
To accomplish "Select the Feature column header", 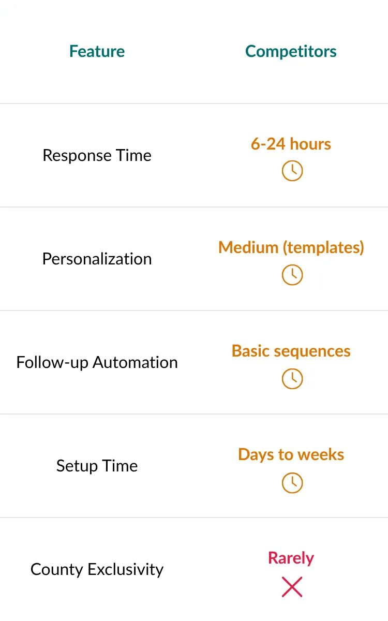I will (97, 51).
